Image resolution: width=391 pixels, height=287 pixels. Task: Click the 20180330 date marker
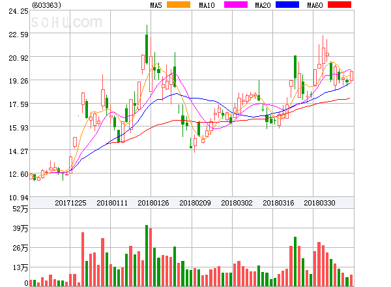pos(319,203)
